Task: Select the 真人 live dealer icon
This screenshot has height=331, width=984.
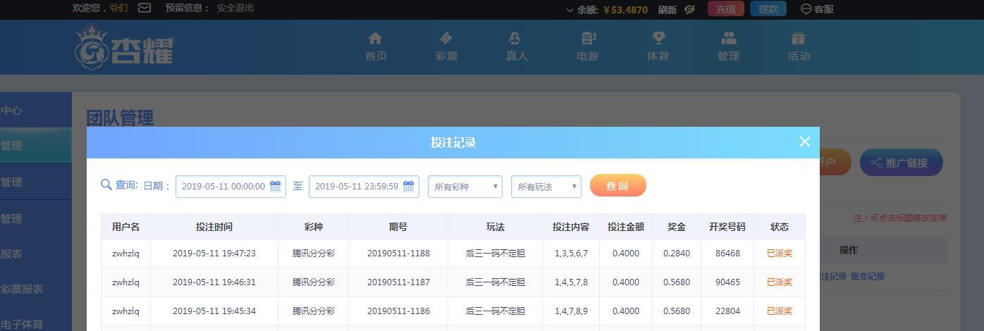Action: click(x=516, y=38)
